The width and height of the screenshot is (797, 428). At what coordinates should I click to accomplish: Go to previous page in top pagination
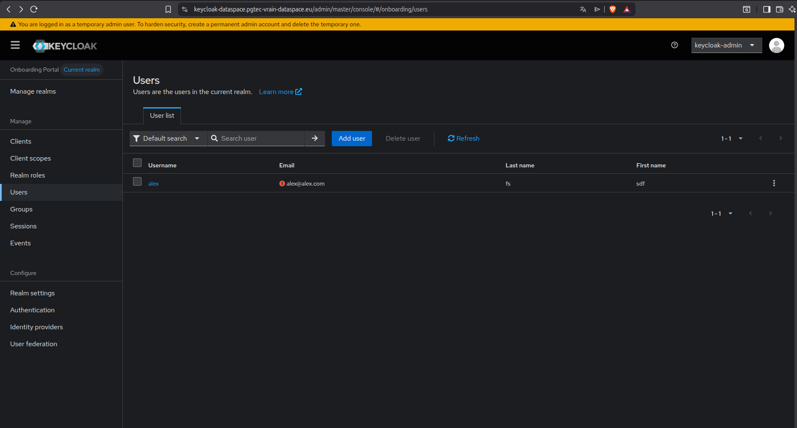(761, 138)
